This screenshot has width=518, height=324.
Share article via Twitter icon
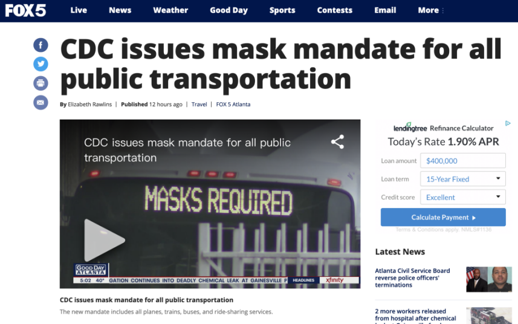(x=40, y=63)
